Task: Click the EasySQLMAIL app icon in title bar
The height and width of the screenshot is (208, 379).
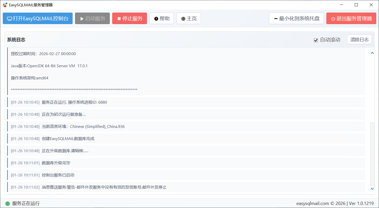Action: click(x=5, y=5)
